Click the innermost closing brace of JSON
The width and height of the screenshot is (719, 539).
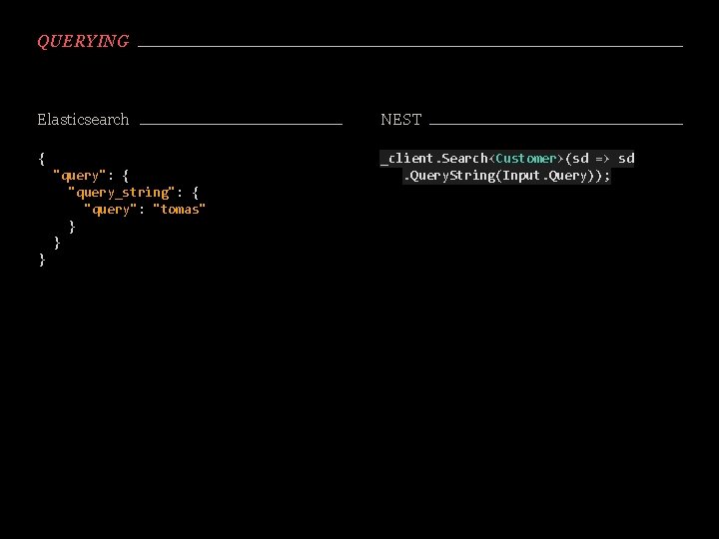[x=72, y=226]
